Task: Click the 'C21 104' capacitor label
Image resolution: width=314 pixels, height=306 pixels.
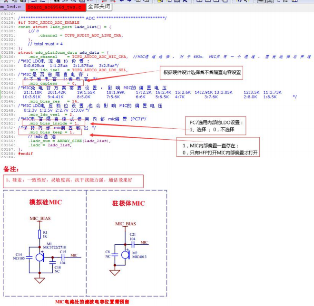Action: 133,237
